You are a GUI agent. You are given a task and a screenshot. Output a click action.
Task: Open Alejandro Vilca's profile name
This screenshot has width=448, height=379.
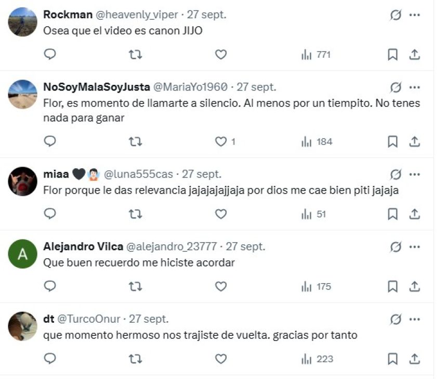(x=83, y=247)
